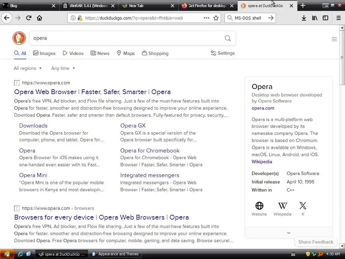Bookmark this page with the star
The image size is (345, 259).
coord(216,18)
